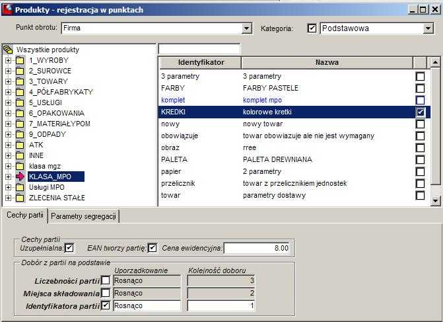The image size is (443, 322).
Task: Click scrollbar down arrow of product list
Action: 435,200
